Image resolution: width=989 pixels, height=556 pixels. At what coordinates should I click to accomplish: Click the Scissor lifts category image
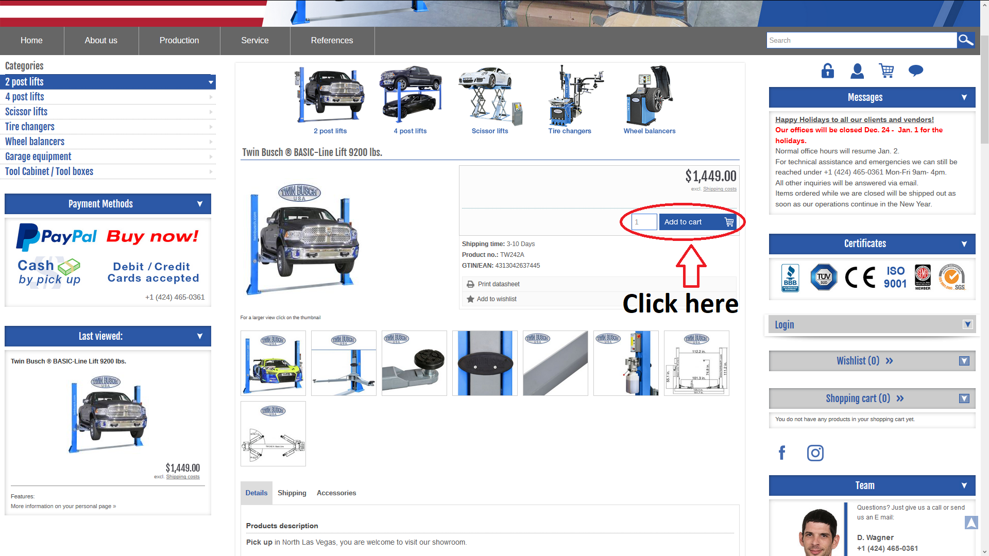pyautogui.click(x=490, y=96)
